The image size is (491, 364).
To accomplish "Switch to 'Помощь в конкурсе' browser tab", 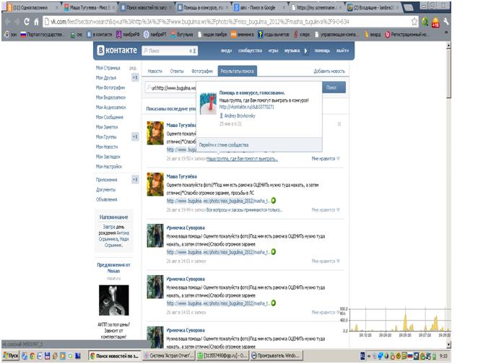I will 203,7.
